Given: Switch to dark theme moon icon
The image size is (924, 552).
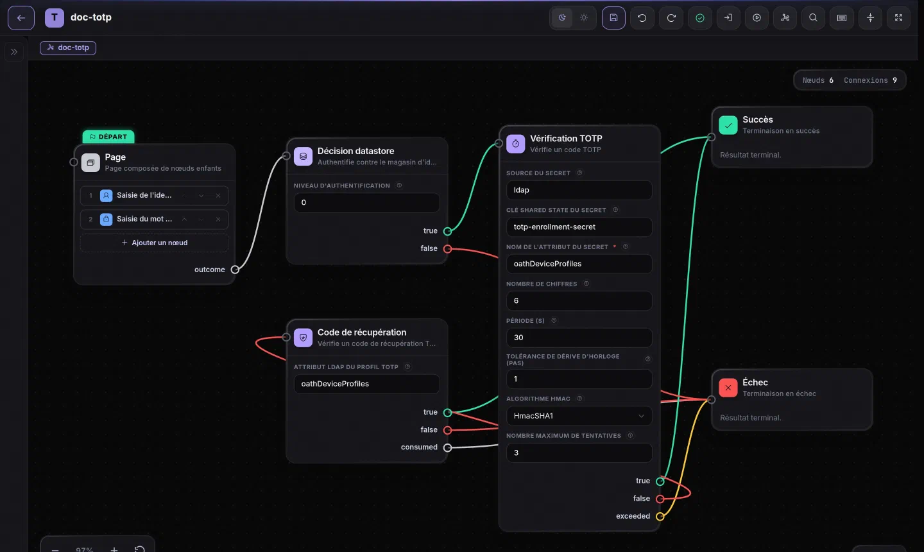Looking at the screenshot, I should click(x=562, y=18).
